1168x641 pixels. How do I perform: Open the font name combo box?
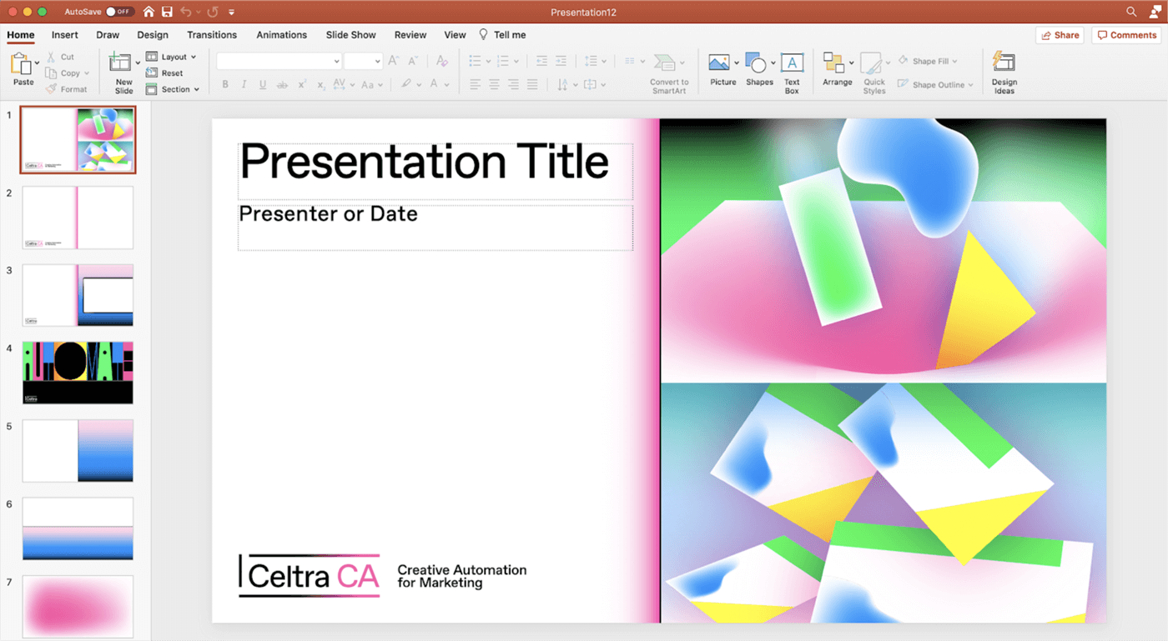point(279,61)
